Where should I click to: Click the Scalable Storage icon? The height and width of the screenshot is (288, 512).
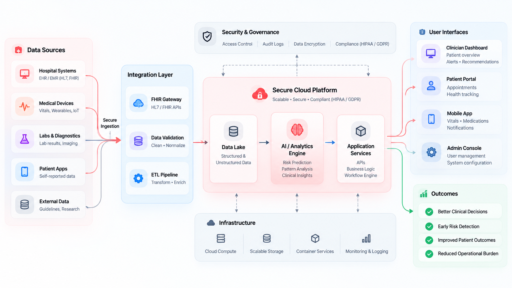(x=267, y=238)
